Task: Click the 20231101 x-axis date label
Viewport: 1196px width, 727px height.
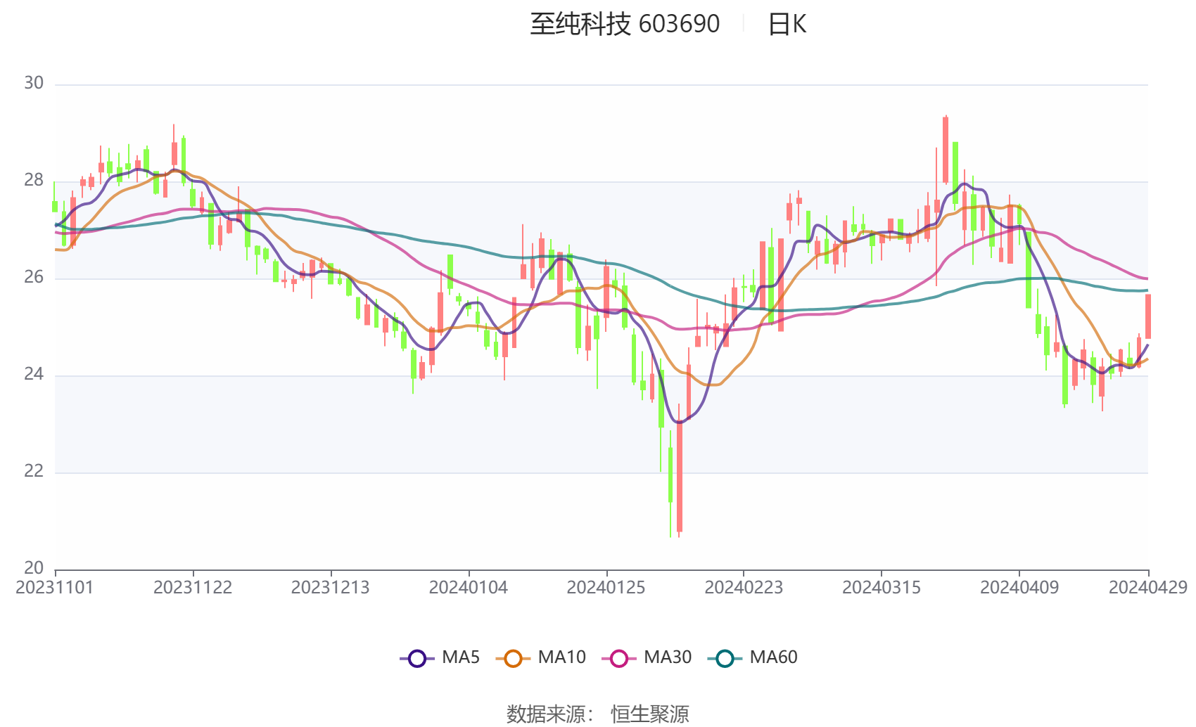Action: (55, 587)
